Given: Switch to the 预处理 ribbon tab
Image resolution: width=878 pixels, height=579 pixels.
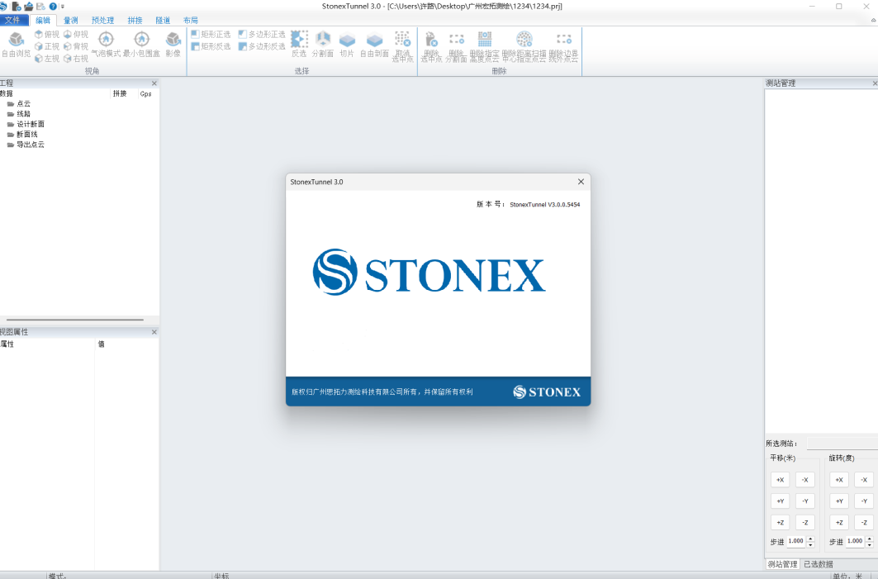Looking at the screenshot, I should 103,20.
